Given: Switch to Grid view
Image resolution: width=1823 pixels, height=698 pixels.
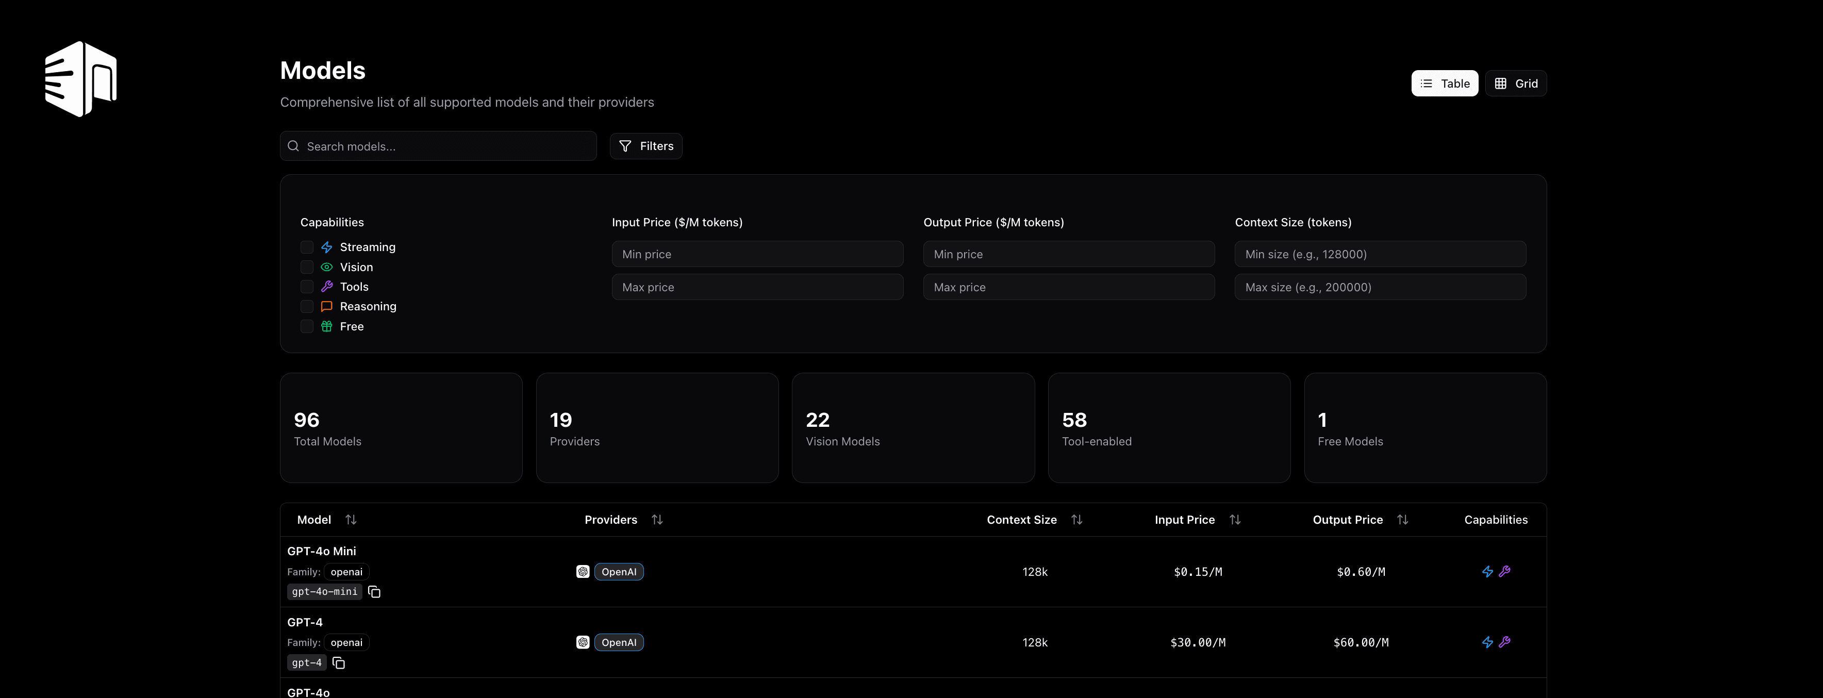Looking at the screenshot, I should click(1516, 83).
